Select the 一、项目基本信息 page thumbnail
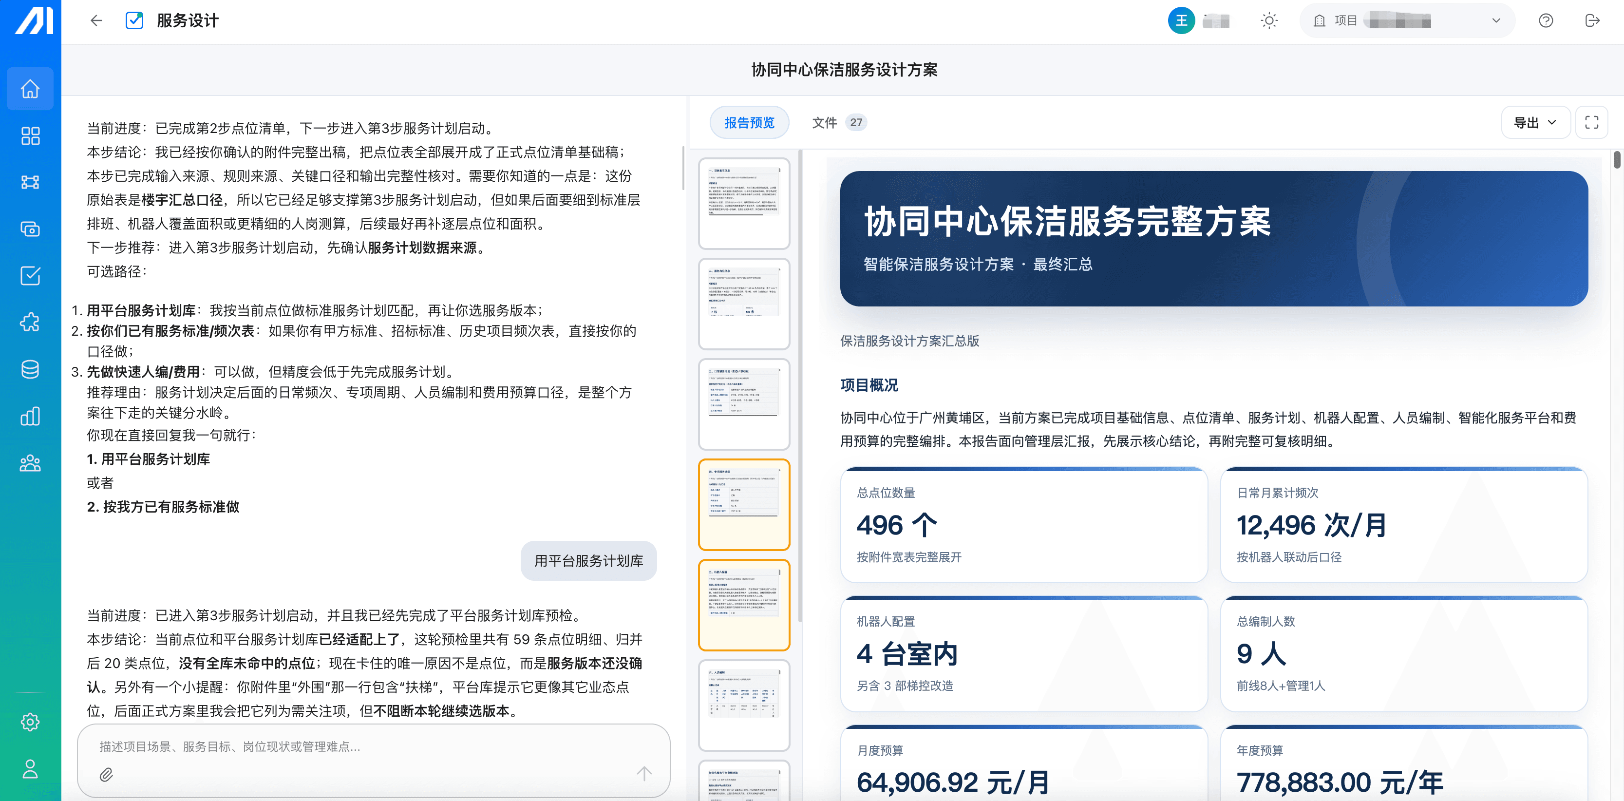This screenshot has height=801, width=1624. (x=744, y=203)
